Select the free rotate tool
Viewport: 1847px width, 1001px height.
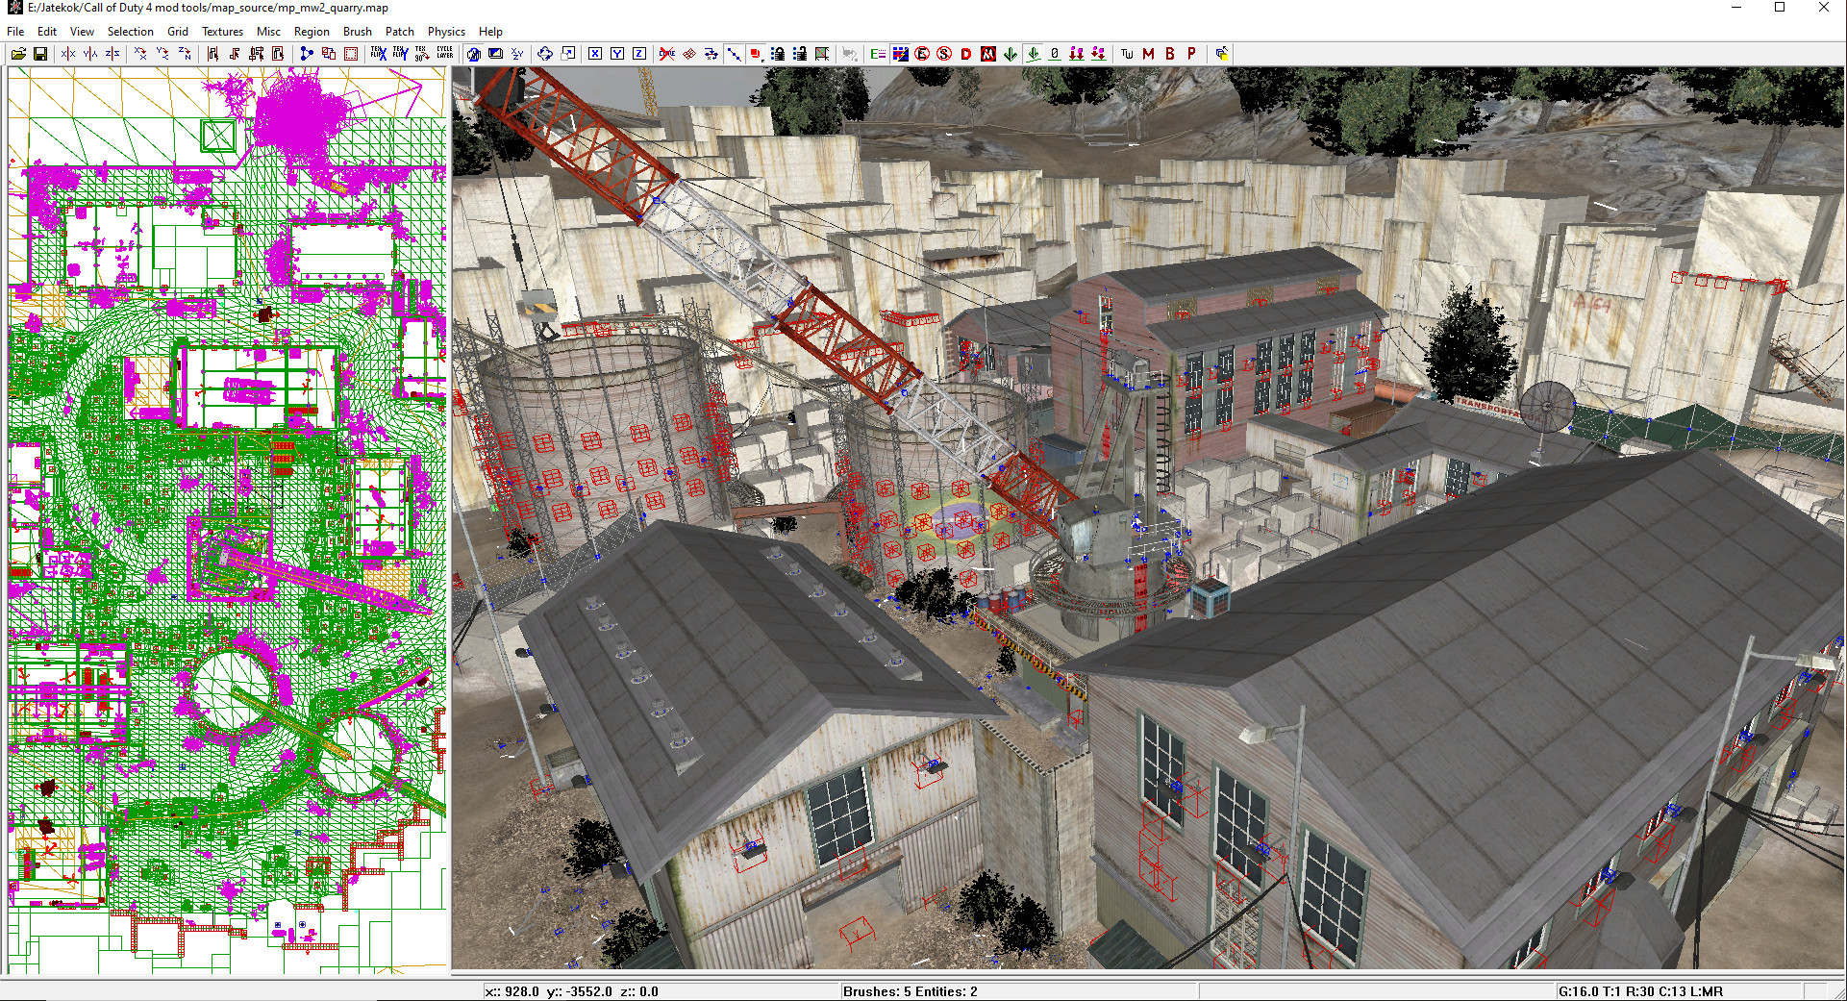point(545,54)
